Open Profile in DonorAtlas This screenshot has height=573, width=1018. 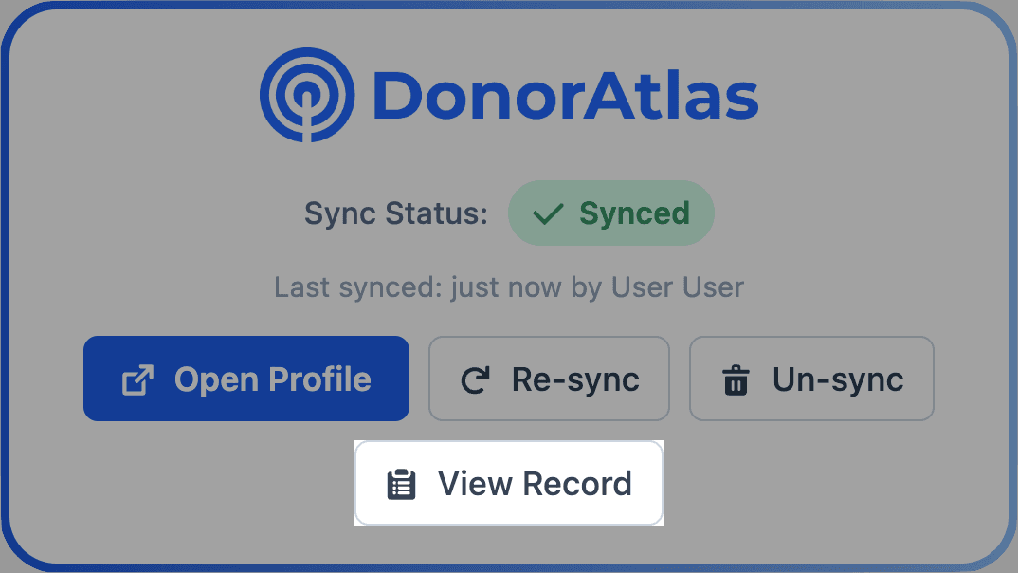(246, 379)
